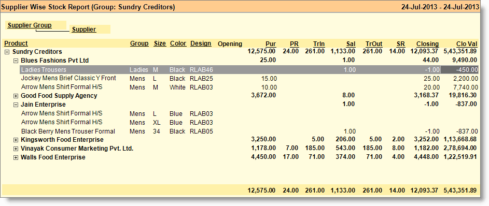Select Jockey Mens Brief Classic Y Front
This screenshot has width=489, height=206.
68,78
